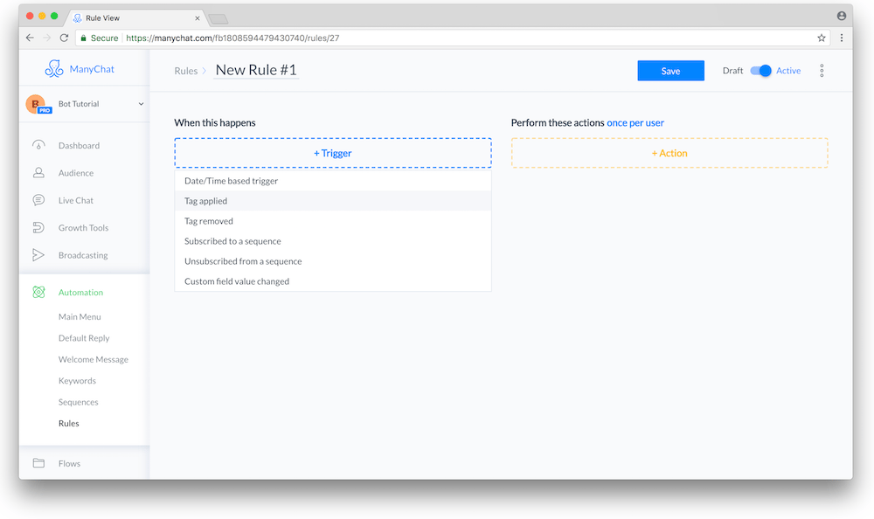
Task: Open the Dashboard section
Action: click(x=80, y=146)
